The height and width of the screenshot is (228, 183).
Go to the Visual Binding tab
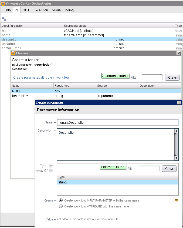(x=63, y=10)
